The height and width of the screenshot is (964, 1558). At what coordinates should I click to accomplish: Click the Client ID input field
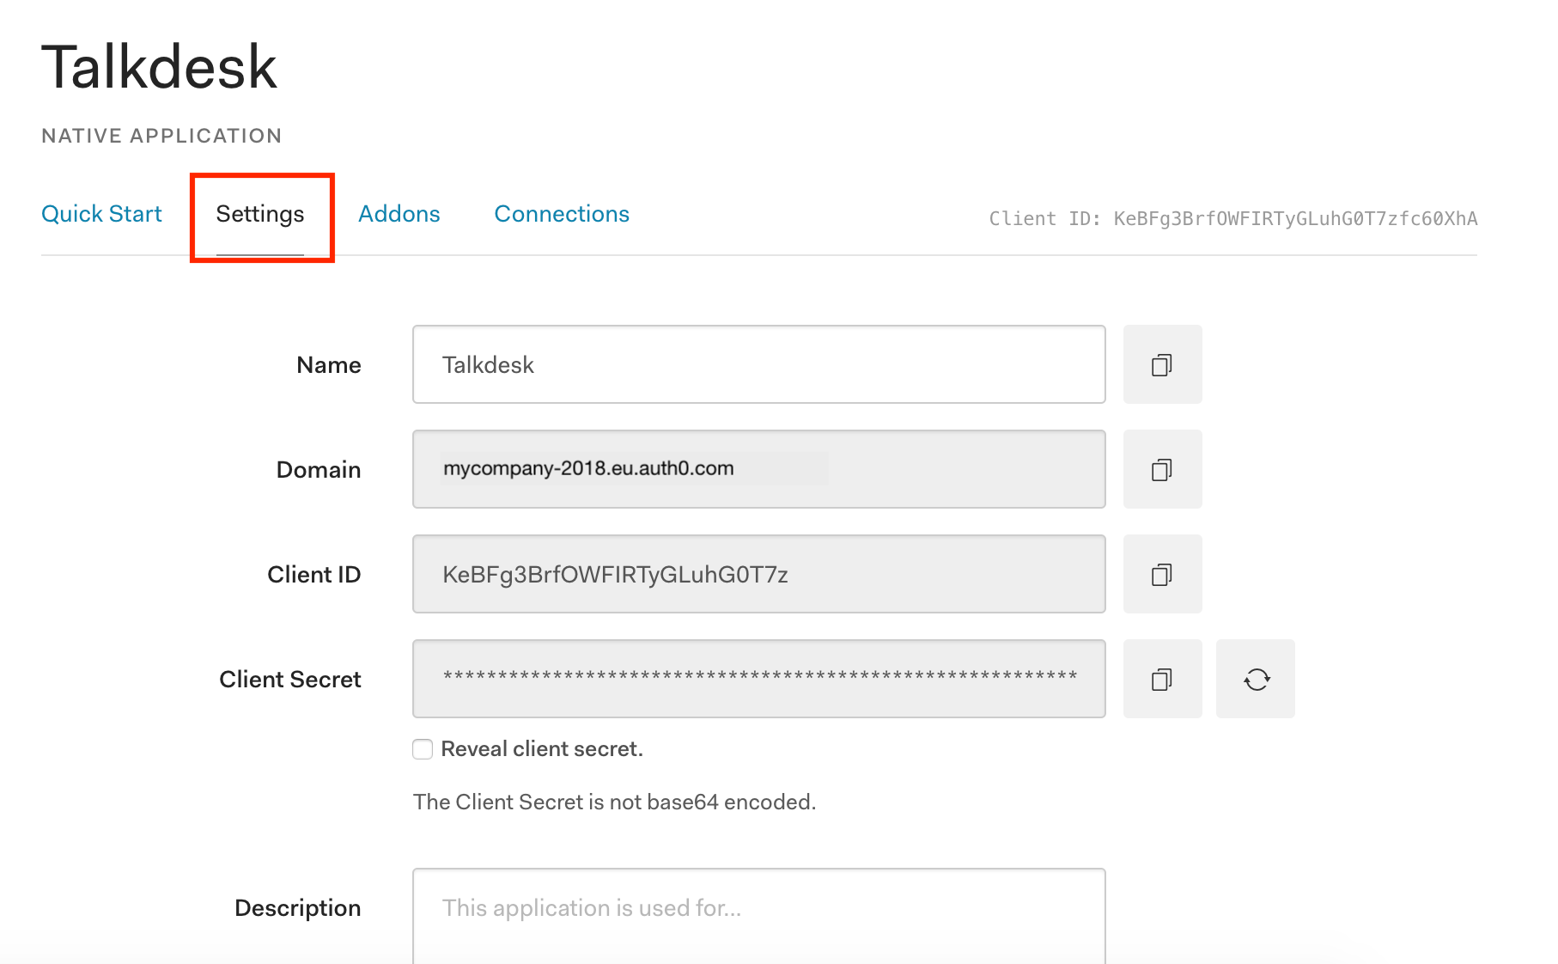click(759, 574)
